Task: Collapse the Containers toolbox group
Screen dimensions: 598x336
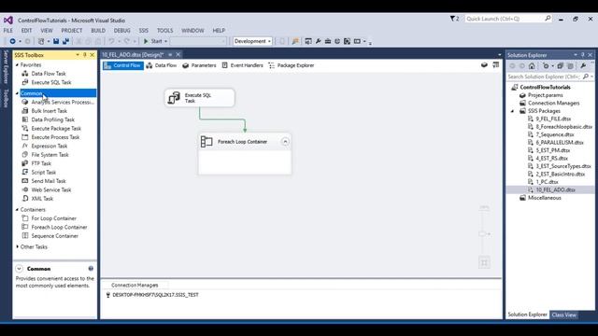Action: click(17, 209)
